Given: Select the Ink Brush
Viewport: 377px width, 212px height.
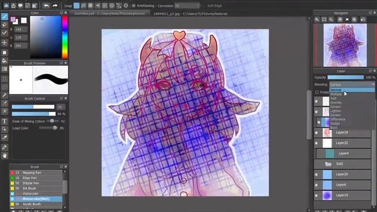Looking at the screenshot, I should (36, 188).
